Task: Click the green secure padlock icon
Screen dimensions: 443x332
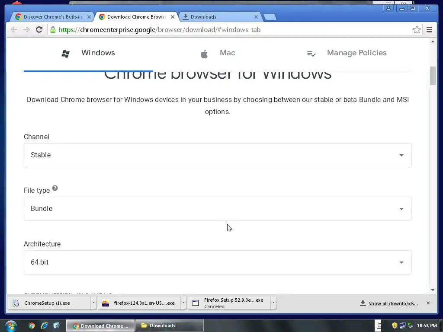Action: coord(53,30)
